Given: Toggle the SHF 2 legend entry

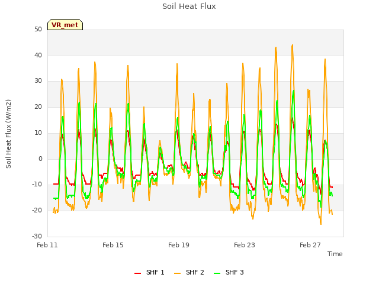Looking at the screenshot, I should pyautogui.click(x=189, y=272).
